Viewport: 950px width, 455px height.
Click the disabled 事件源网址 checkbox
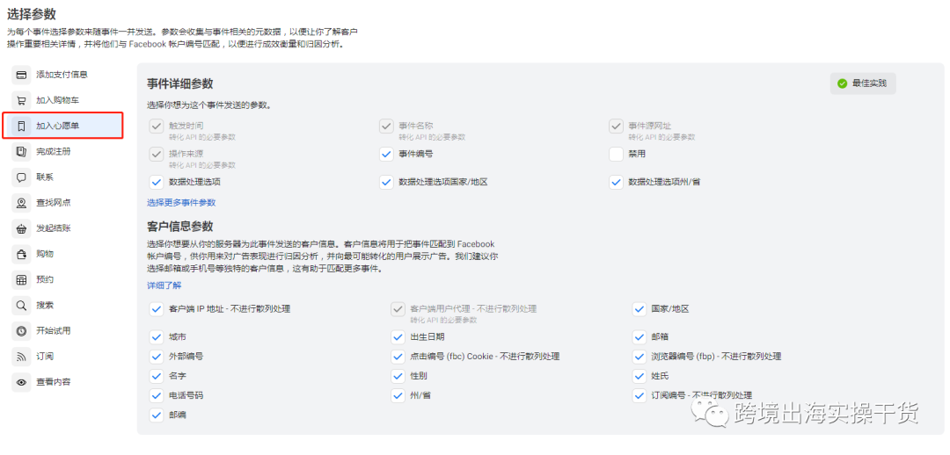tap(616, 126)
